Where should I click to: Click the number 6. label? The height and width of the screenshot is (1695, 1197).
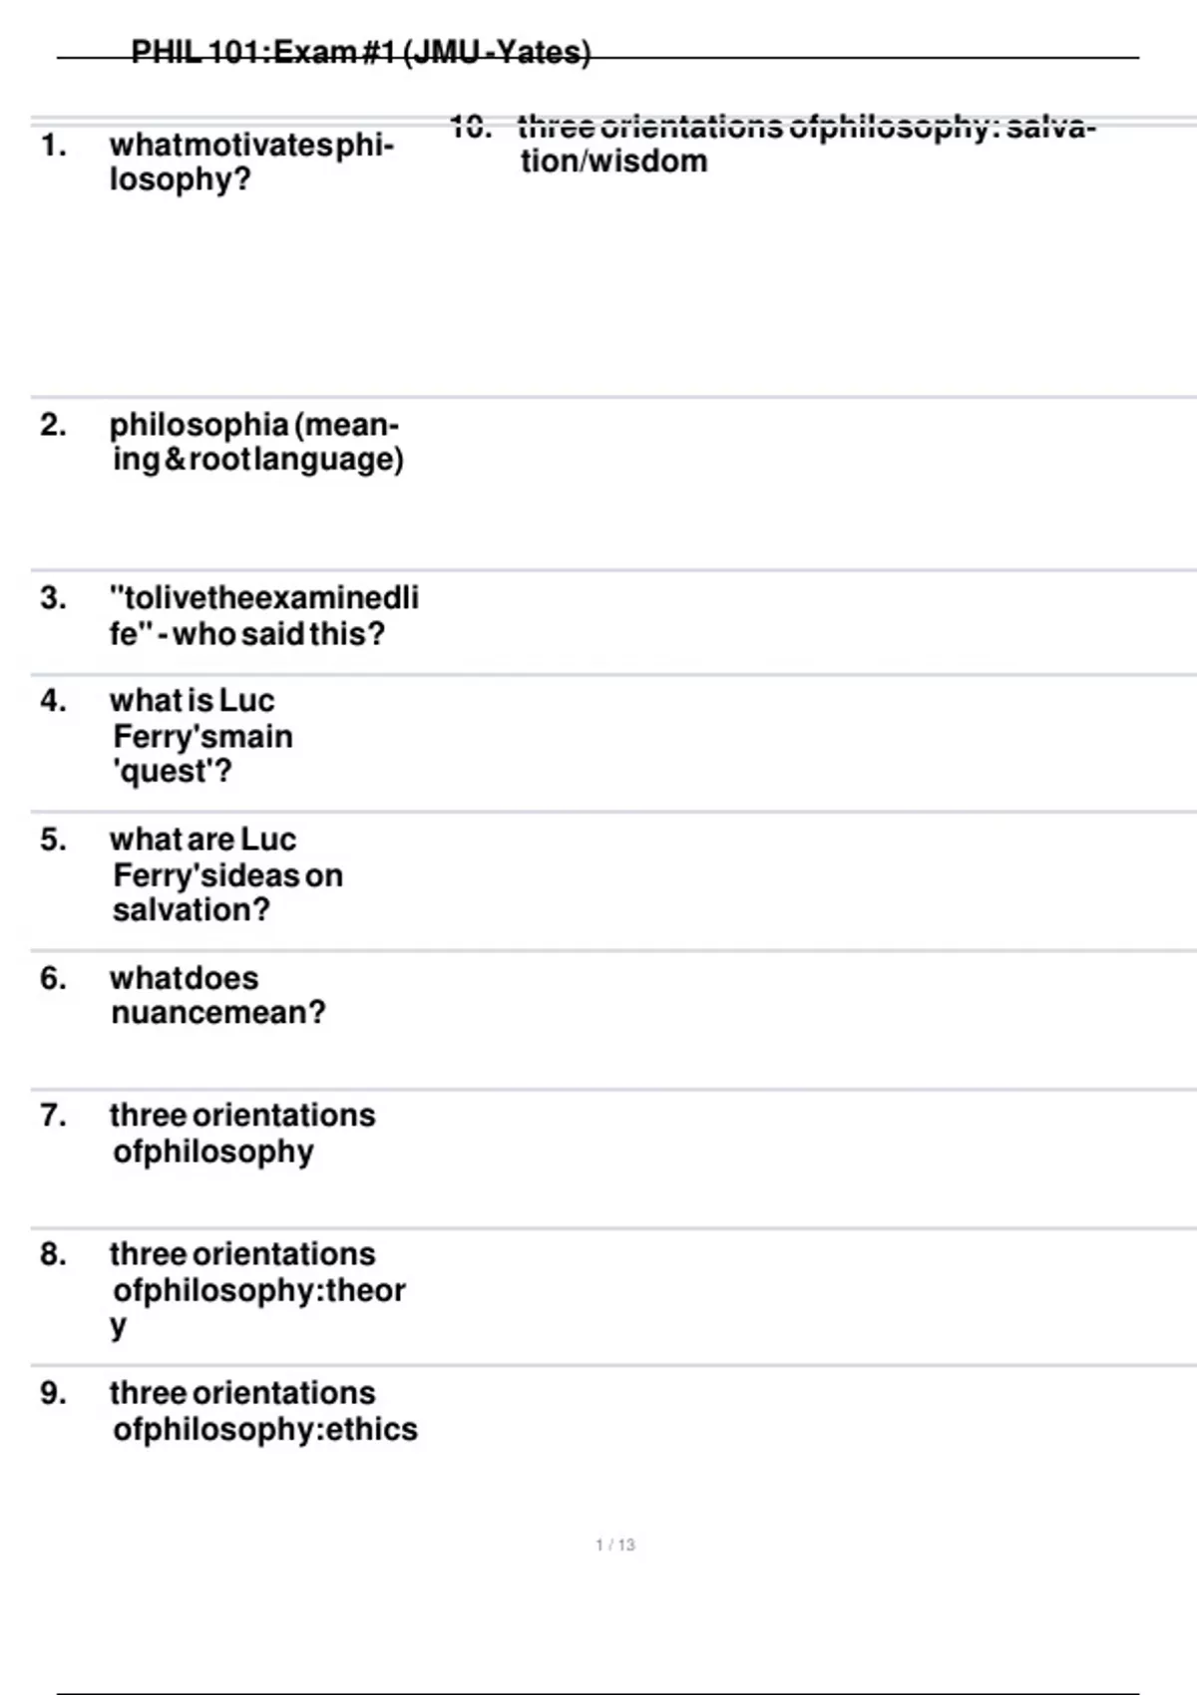click(54, 978)
